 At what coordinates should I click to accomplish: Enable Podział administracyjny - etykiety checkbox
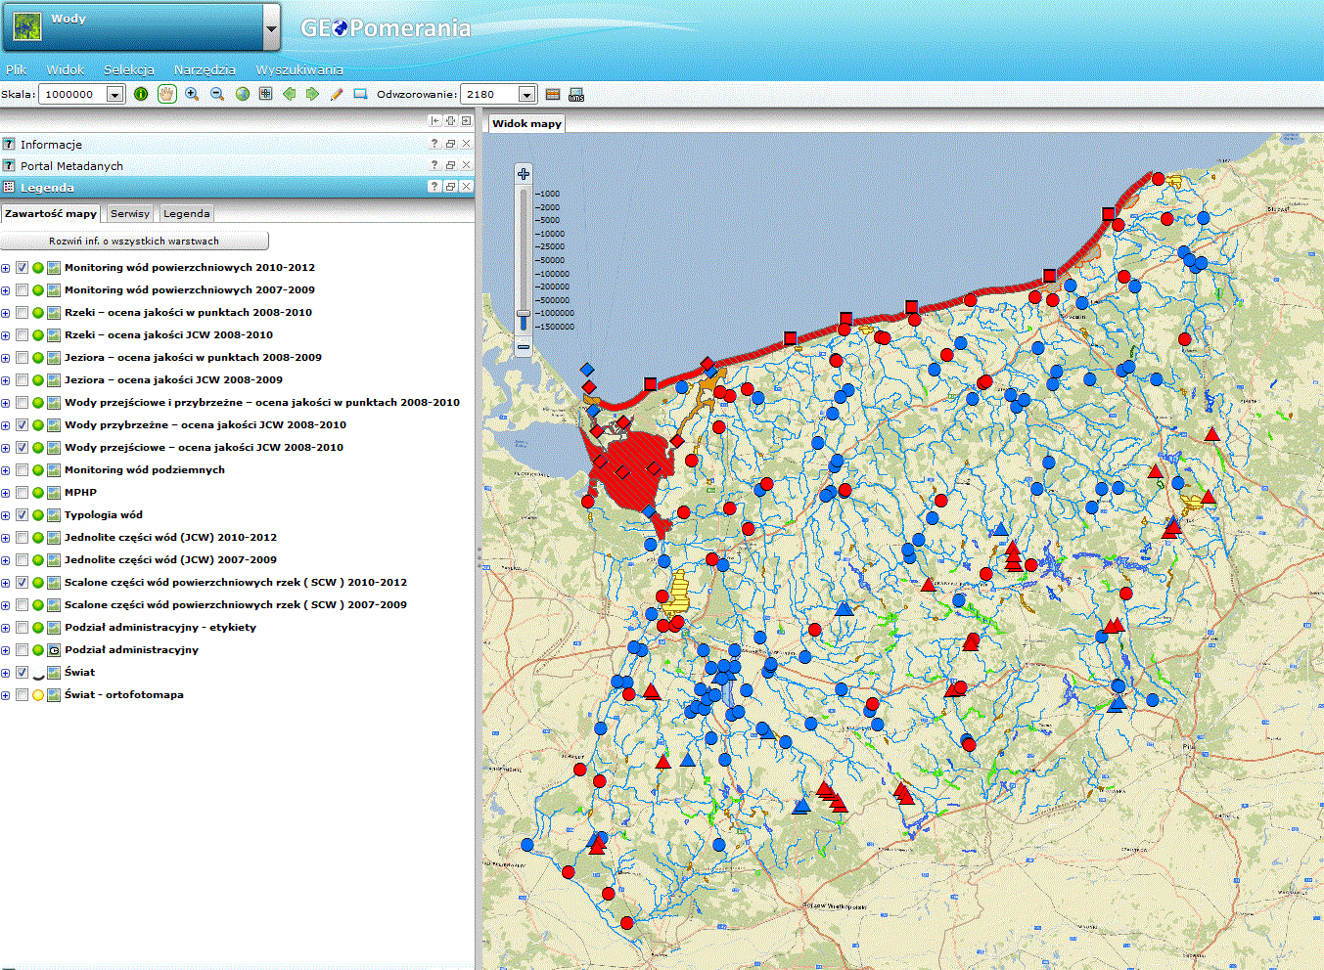click(22, 628)
